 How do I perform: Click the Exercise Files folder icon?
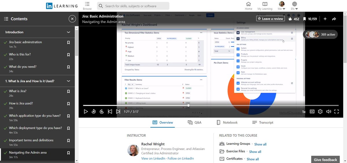click(222, 151)
